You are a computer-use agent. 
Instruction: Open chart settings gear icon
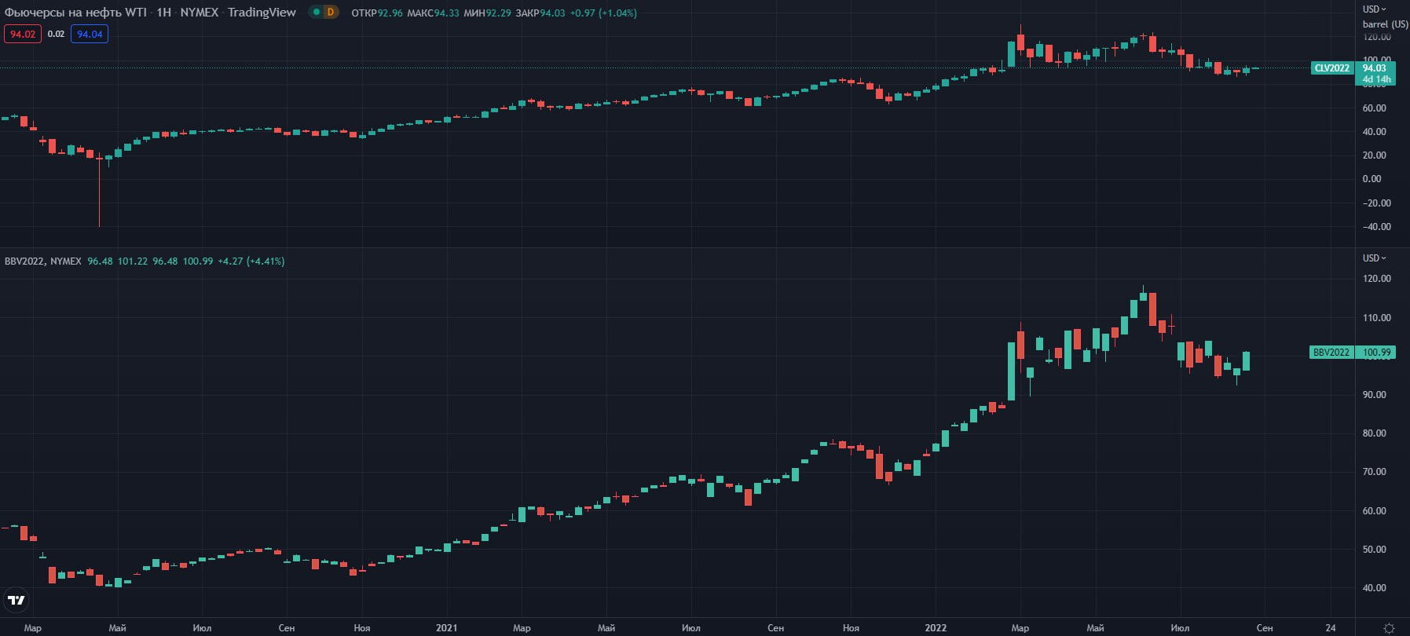(1388, 628)
